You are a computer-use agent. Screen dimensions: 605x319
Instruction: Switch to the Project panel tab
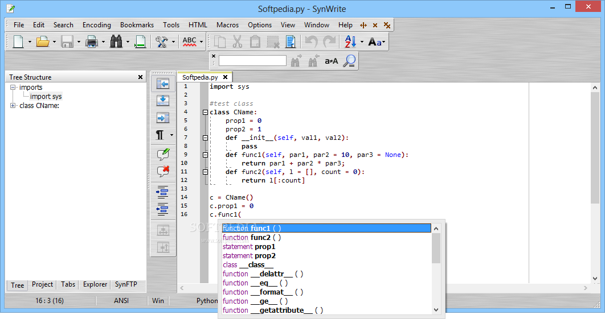43,284
